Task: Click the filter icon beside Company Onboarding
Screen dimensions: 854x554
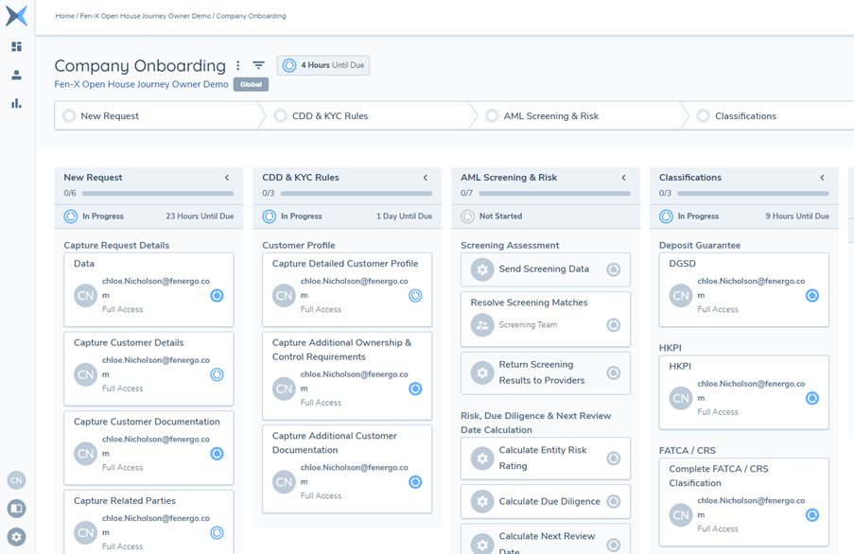Action: 258,65
